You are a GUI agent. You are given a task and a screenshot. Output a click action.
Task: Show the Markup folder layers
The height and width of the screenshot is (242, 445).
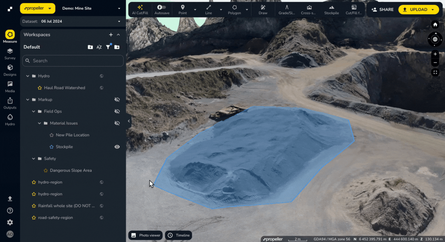[117, 100]
